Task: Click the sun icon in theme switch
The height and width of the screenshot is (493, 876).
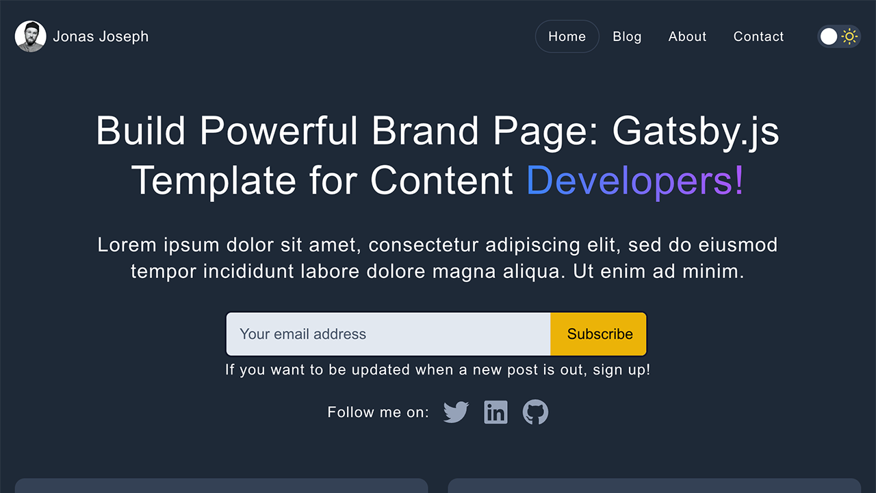Action: click(x=849, y=36)
